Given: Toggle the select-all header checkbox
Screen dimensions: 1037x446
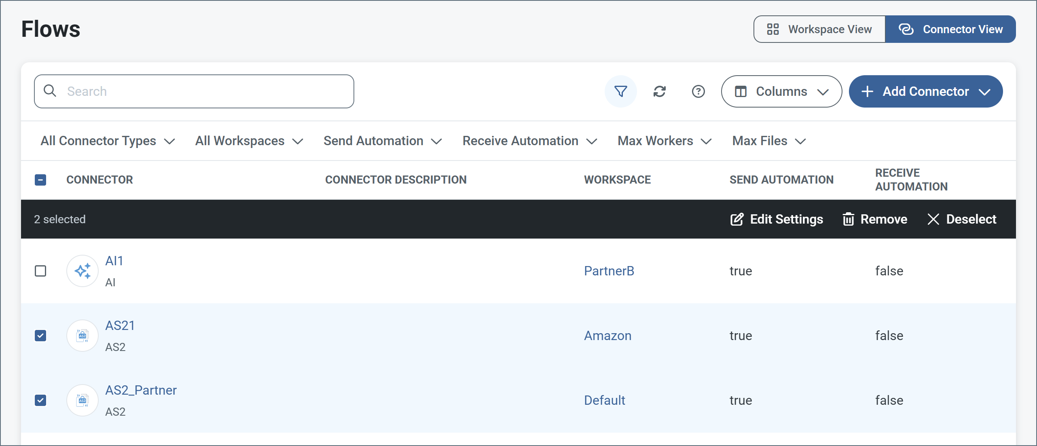Looking at the screenshot, I should pos(40,180).
